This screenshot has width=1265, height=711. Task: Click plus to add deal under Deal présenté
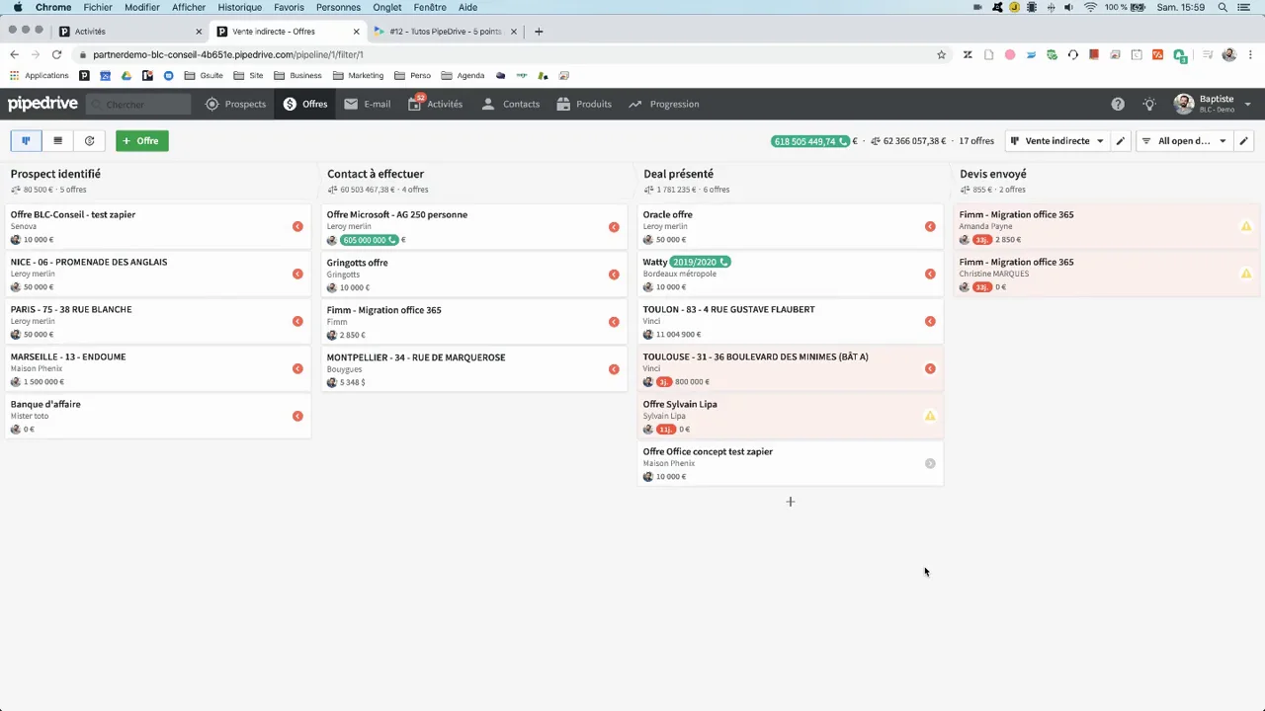(790, 502)
